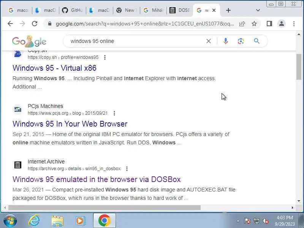Click the vertical scrollbar thumb

point(299,67)
